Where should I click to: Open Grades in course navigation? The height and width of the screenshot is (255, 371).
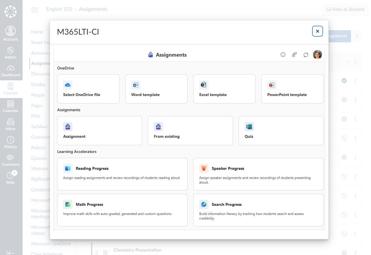pyautogui.click(x=38, y=85)
